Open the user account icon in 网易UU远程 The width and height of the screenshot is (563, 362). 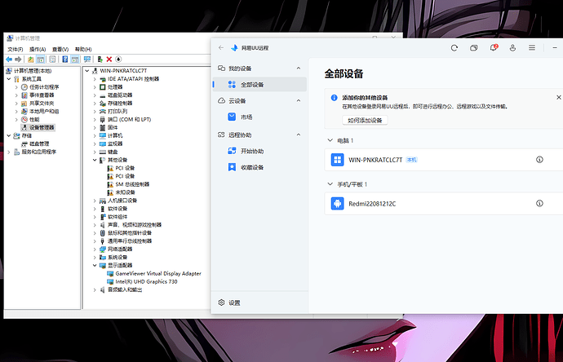point(512,48)
